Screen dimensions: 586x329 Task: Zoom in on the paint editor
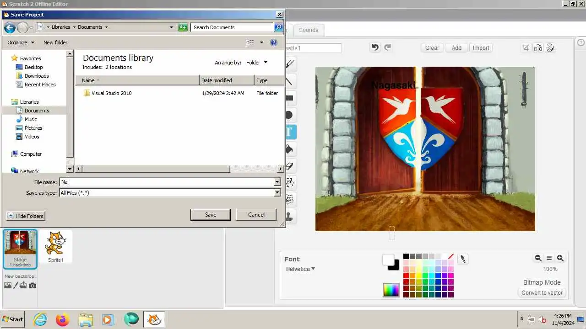[x=560, y=258]
